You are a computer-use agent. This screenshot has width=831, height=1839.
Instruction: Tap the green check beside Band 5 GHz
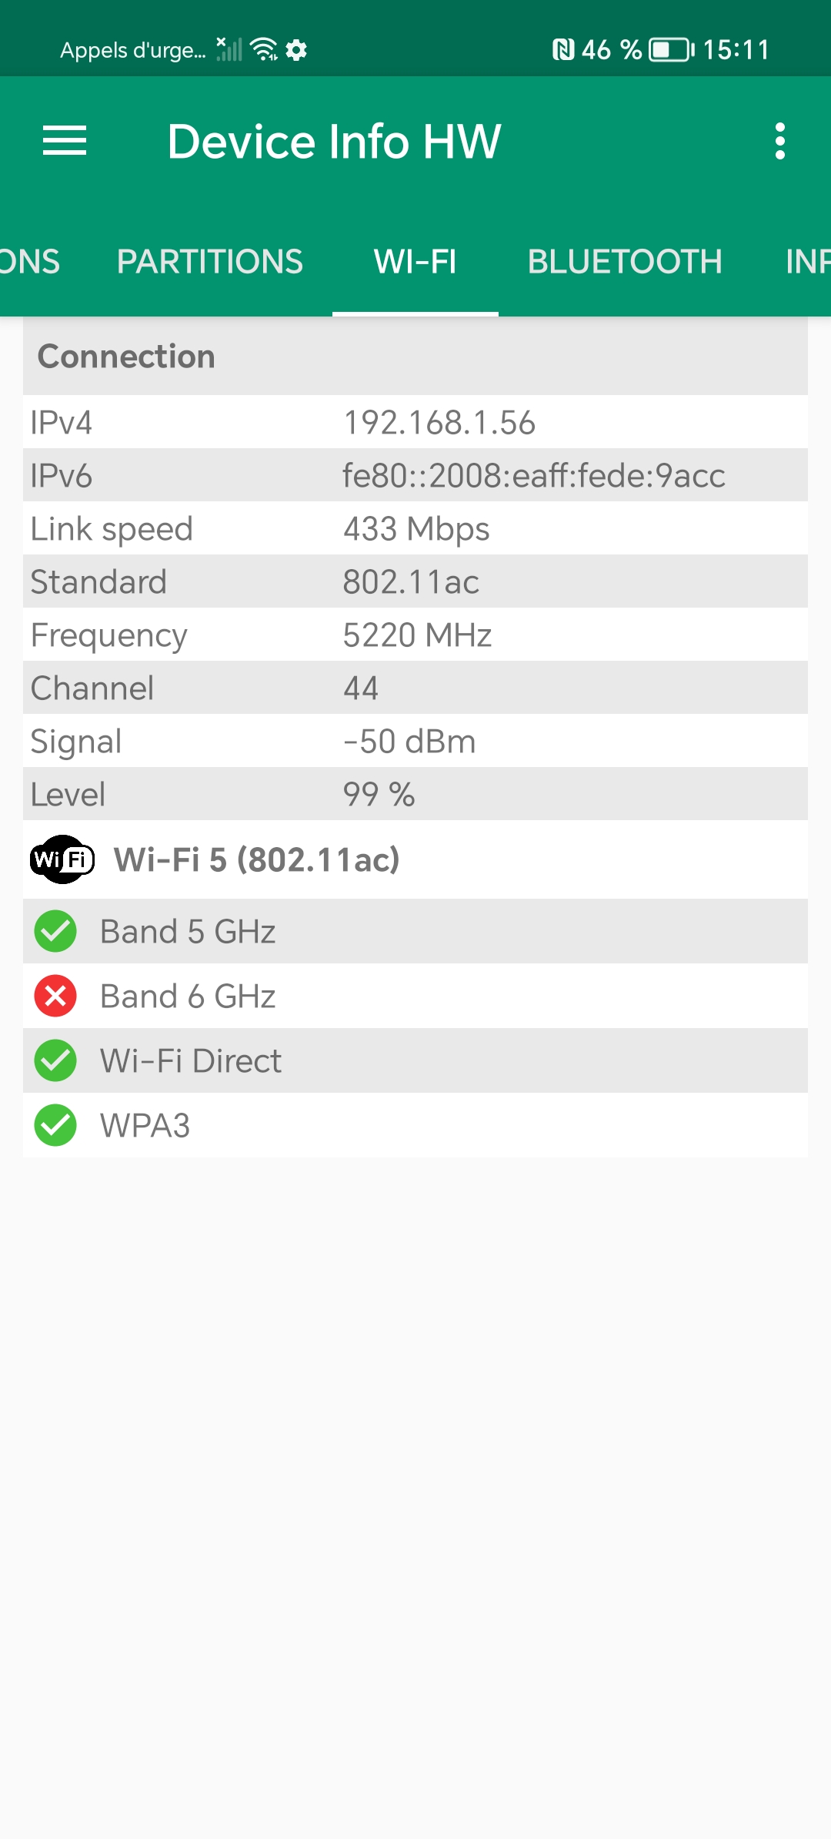coord(55,931)
